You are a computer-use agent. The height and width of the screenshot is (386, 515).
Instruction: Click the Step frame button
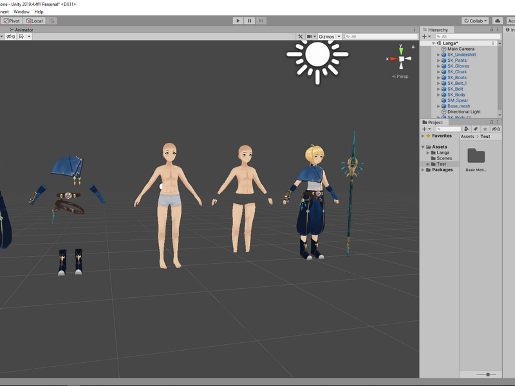click(261, 21)
